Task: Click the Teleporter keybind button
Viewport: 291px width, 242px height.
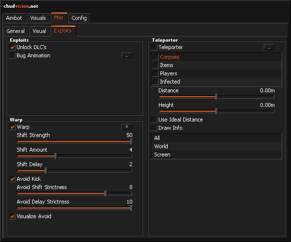Action: [269, 48]
